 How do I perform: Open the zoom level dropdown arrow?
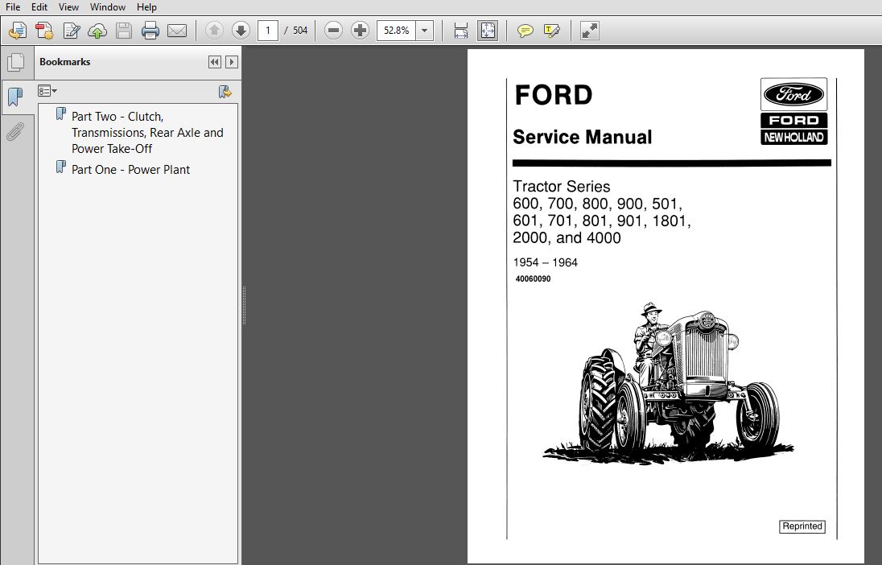[x=425, y=31]
